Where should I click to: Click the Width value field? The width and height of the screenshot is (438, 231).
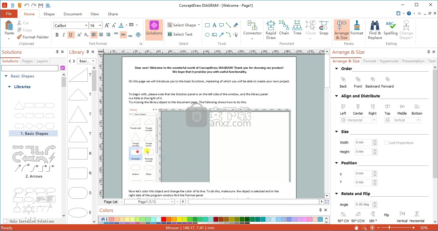coord(363,143)
